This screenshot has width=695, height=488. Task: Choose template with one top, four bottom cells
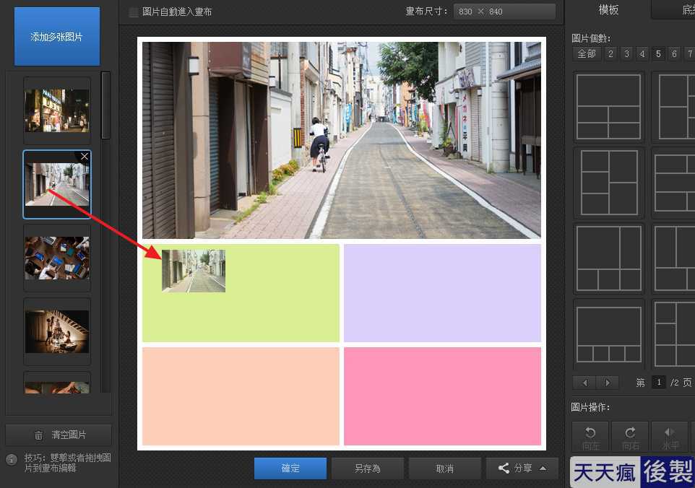pos(608,107)
